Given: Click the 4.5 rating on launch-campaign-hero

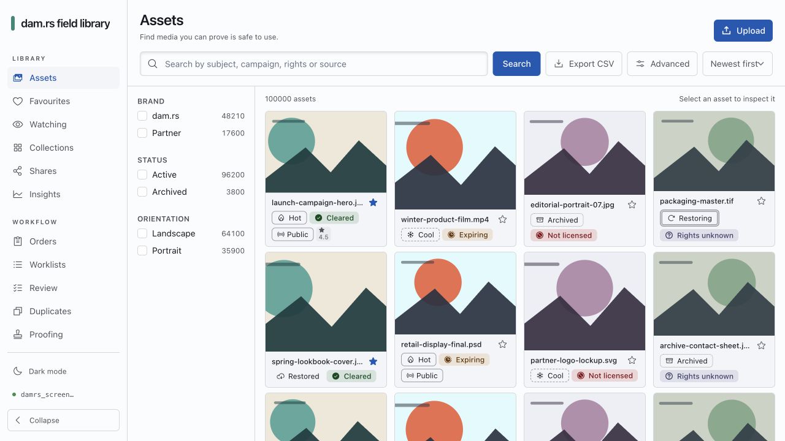Looking at the screenshot, I should 323,234.
